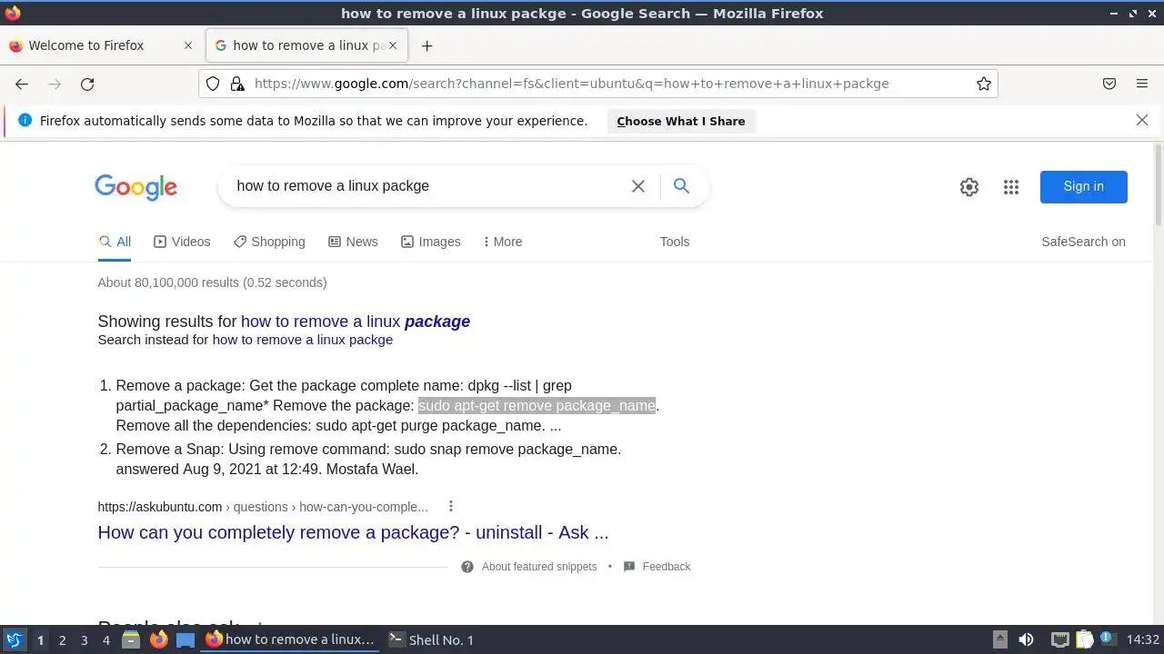The image size is (1164, 654).
Task: Click the back navigation arrow
Action: [22, 84]
